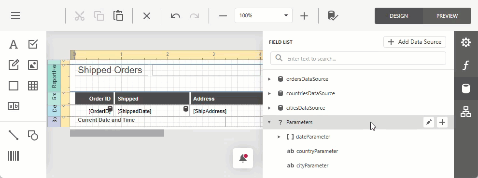
Task: Click the Add Data Source button
Action: pyautogui.click(x=415, y=42)
